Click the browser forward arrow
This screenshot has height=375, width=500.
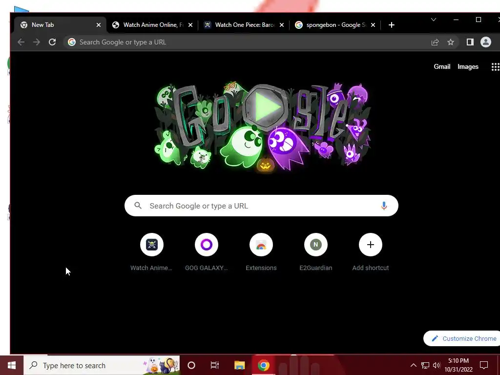pos(37,42)
